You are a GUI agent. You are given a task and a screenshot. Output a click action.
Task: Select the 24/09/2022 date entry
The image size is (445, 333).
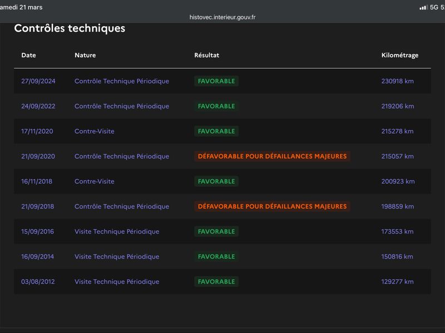tap(38, 106)
